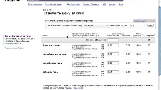This screenshot has height=90, width=161.
Task: Open the API link
Action: tap(104, 4)
